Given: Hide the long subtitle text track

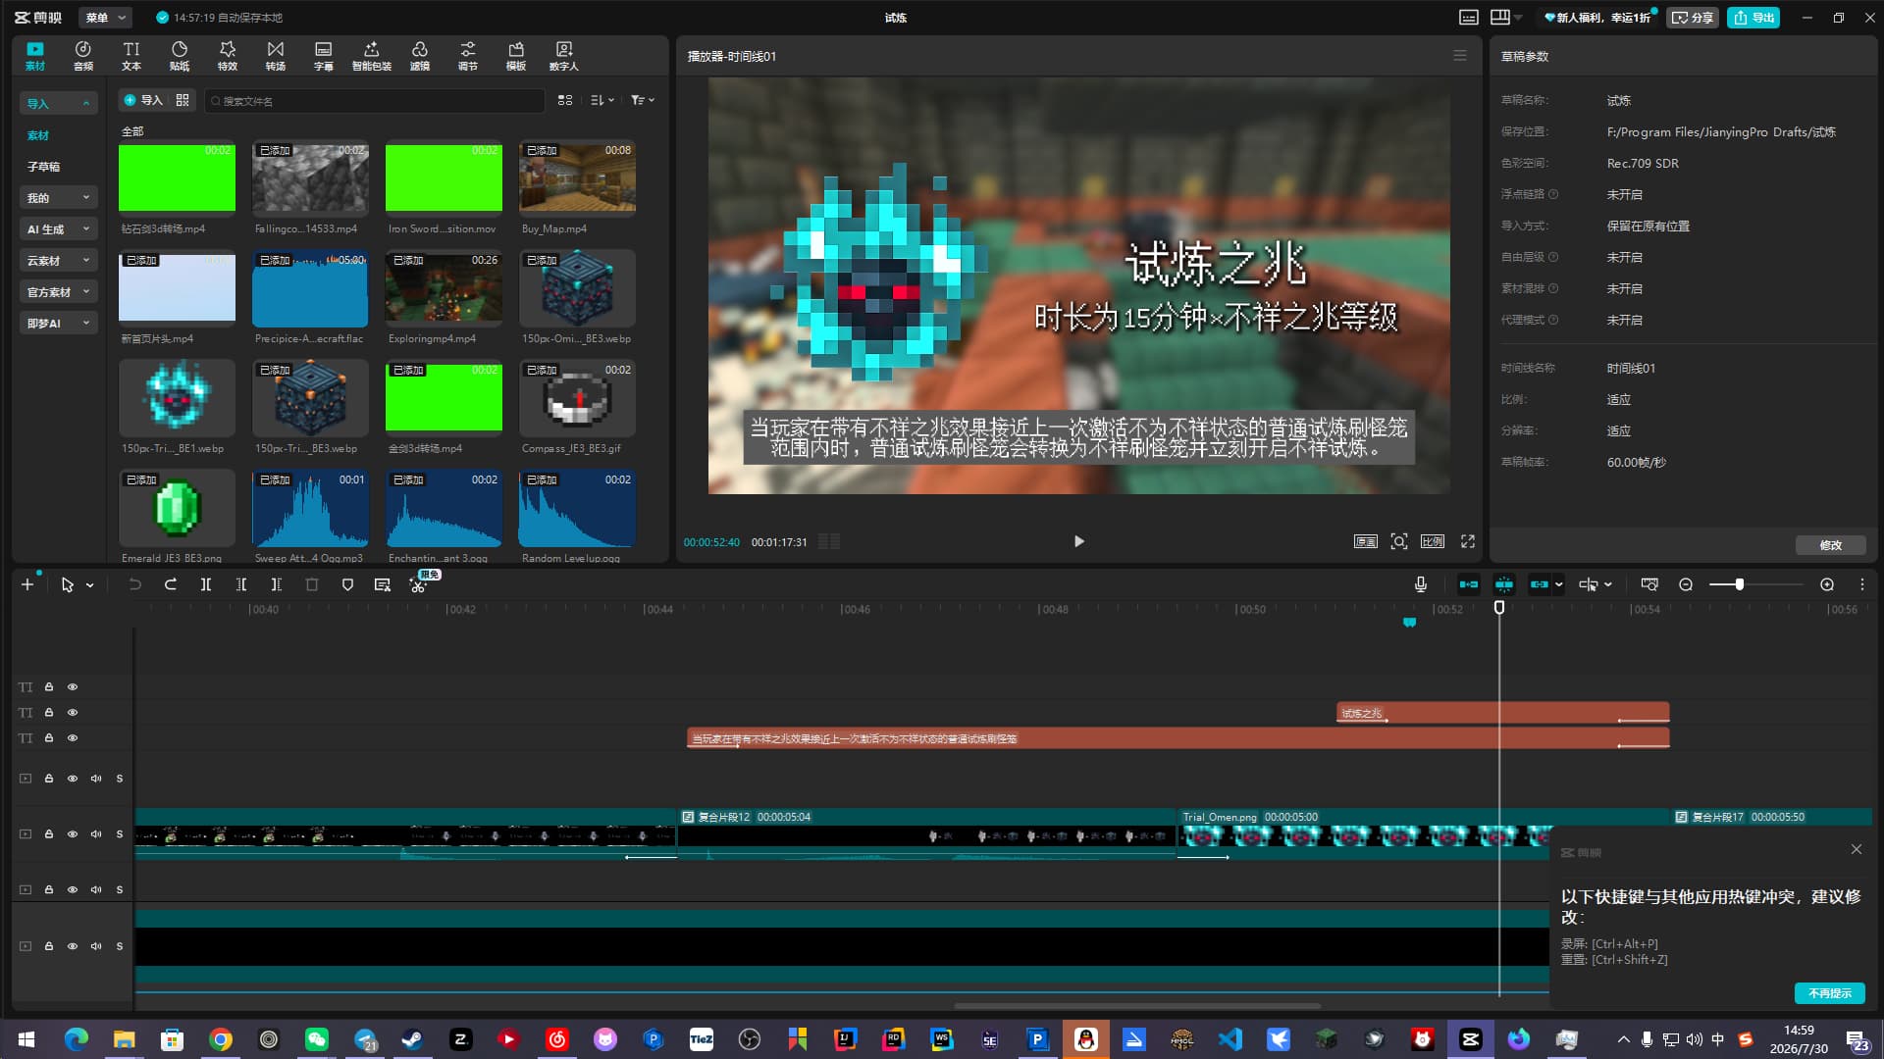Looking at the screenshot, I should click(x=73, y=738).
